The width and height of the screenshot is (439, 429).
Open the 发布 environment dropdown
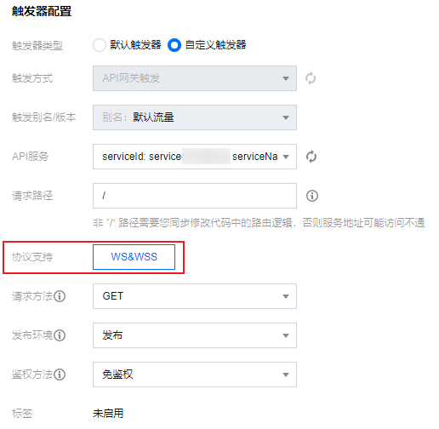pyautogui.click(x=195, y=335)
